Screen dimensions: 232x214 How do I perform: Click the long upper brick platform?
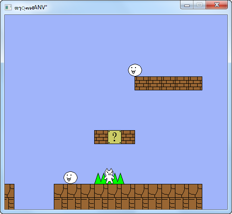pyautogui.click(x=168, y=83)
